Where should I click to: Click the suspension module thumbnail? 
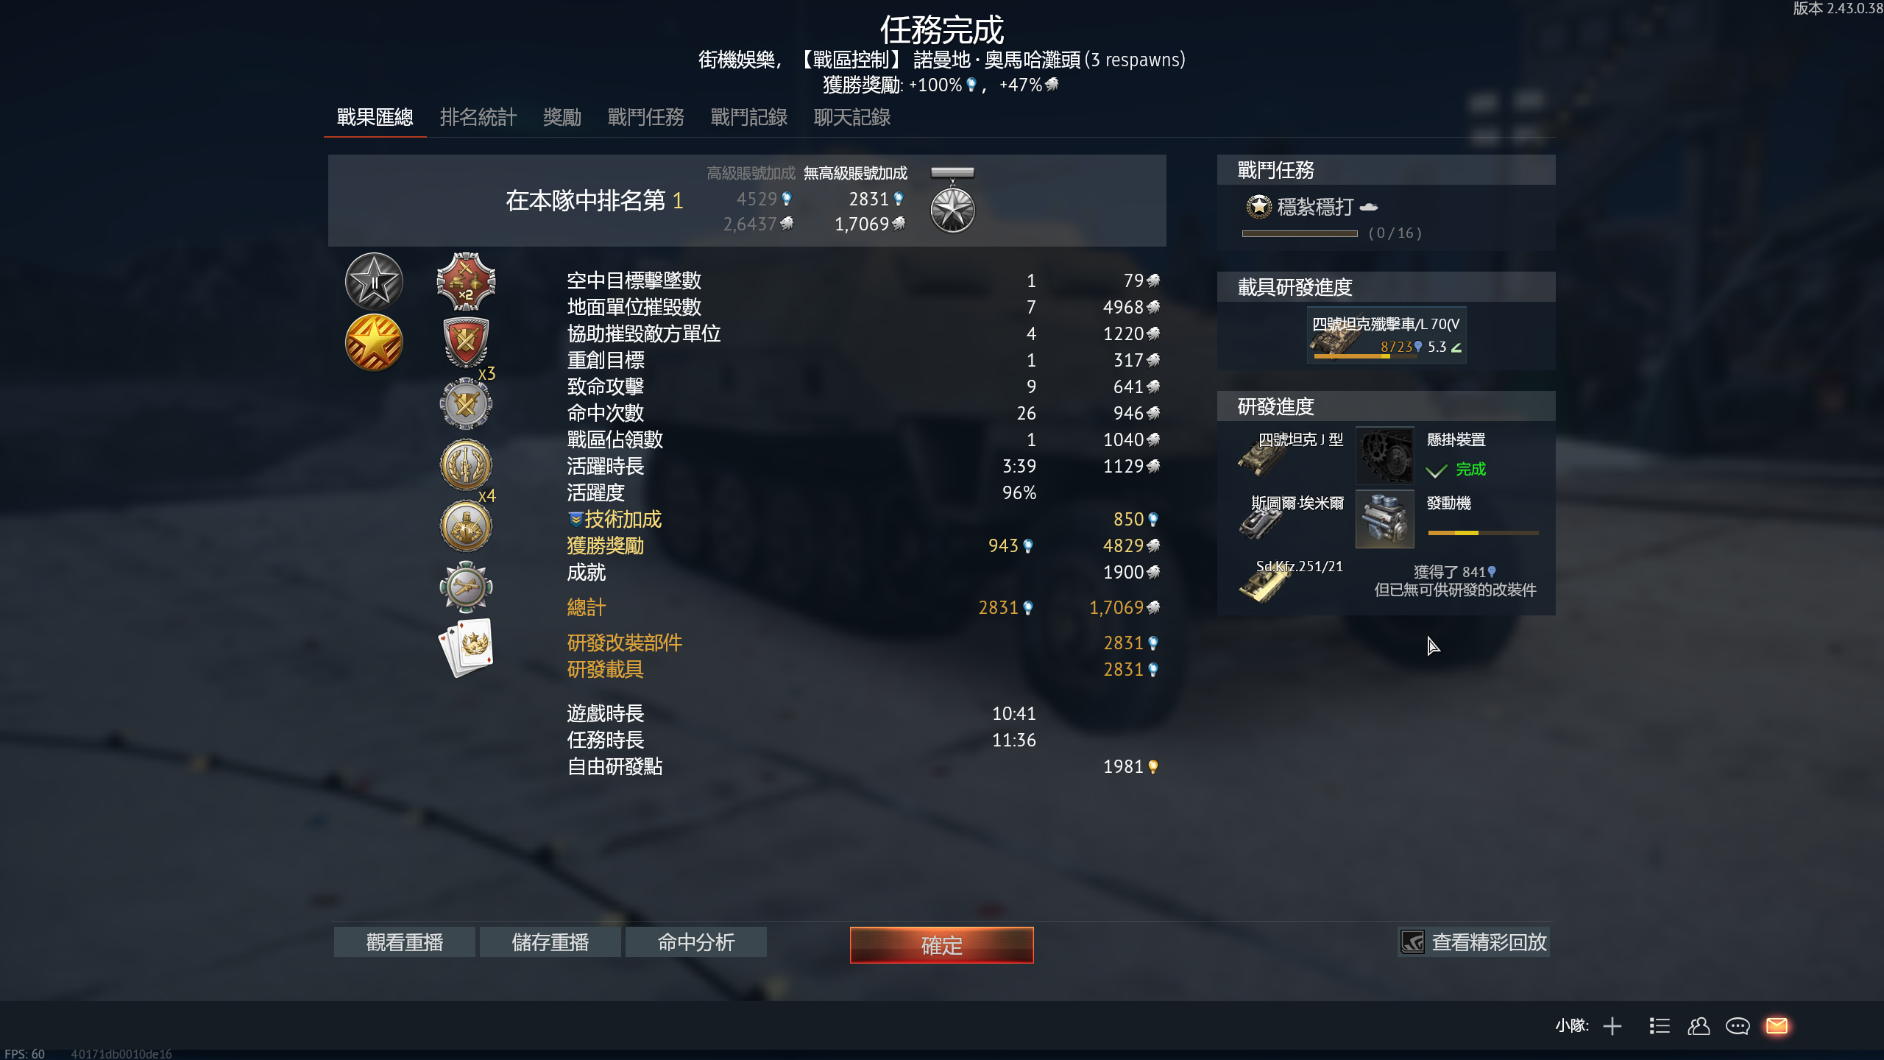(x=1384, y=455)
